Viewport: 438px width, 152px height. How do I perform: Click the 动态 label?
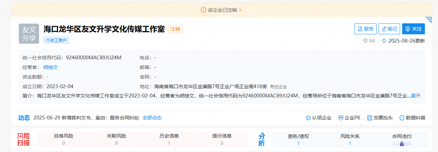coord(24,118)
